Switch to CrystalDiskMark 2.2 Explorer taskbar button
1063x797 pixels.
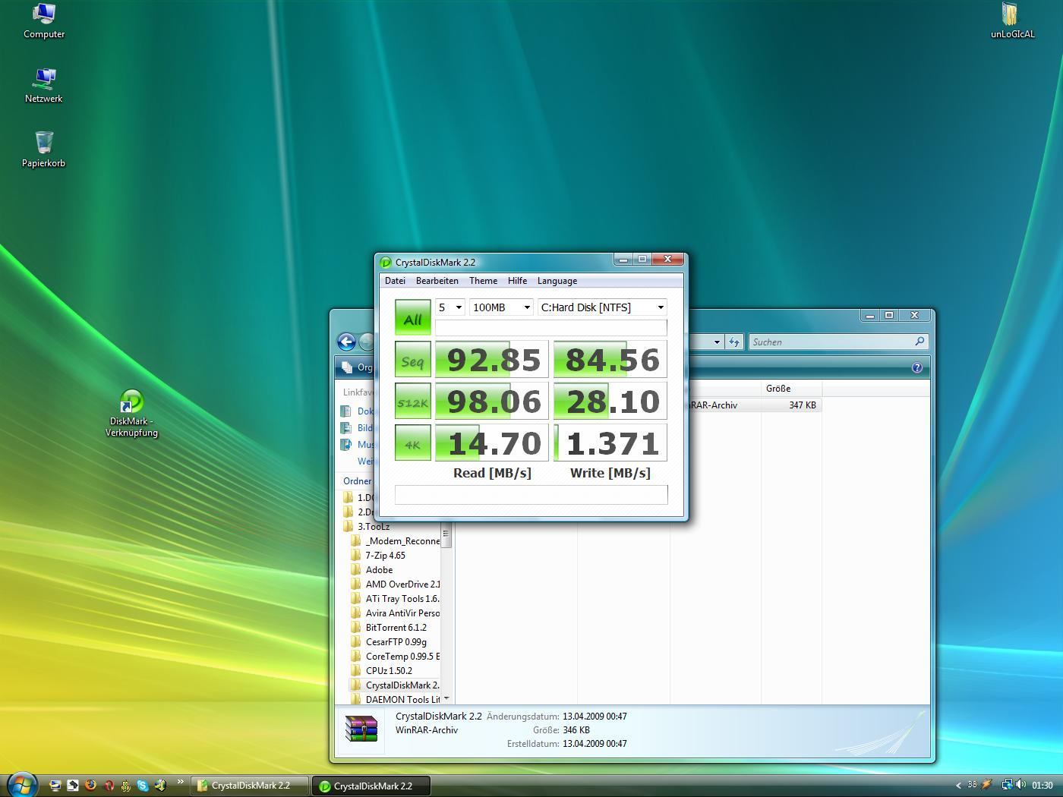[x=250, y=786]
